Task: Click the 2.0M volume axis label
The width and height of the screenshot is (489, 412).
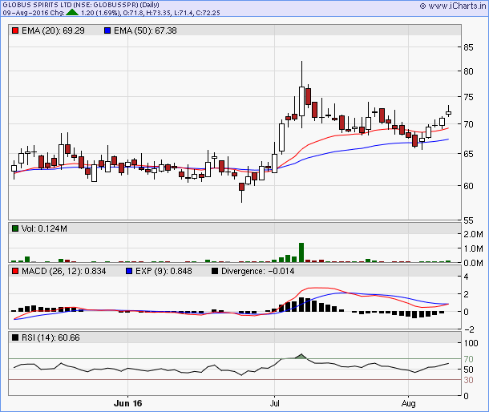Action: pos(474,234)
